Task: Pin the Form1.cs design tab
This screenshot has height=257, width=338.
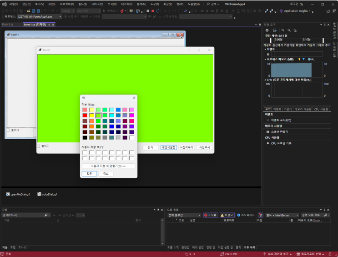Action: (x=49, y=25)
